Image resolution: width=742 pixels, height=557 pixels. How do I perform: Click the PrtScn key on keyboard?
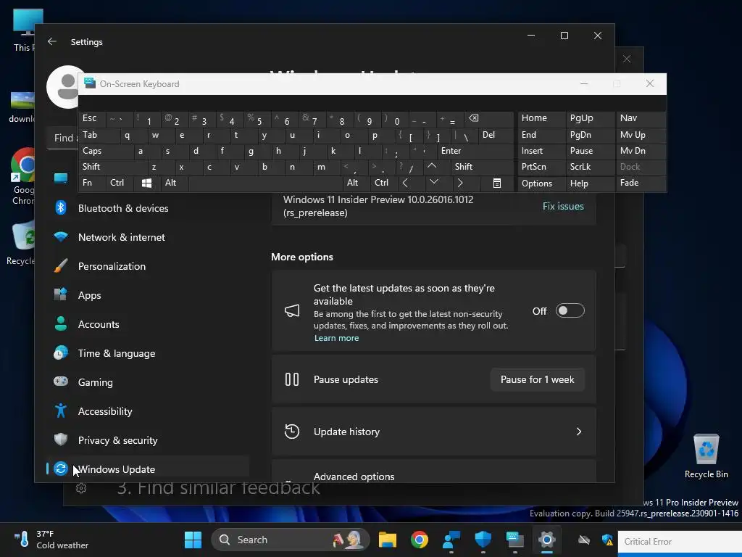[x=541, y=167]
